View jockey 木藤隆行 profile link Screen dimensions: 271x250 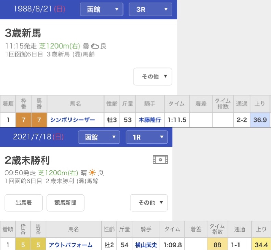click(x=150, y=120)
